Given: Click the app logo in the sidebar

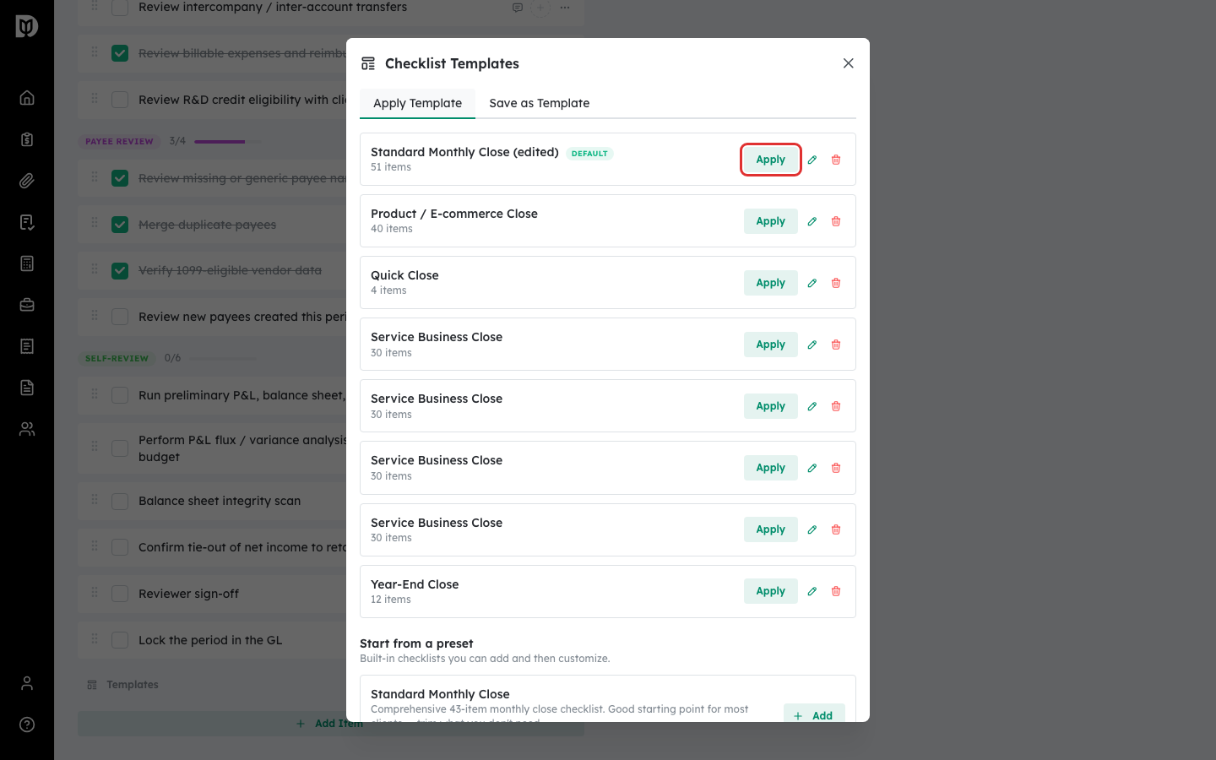Looking at the screenshot, I should (26, 26).
